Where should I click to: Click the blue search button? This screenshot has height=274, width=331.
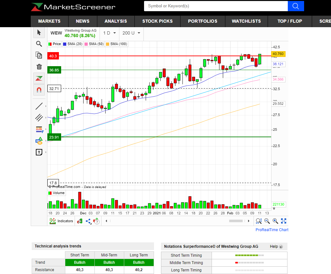click(296, 6)
